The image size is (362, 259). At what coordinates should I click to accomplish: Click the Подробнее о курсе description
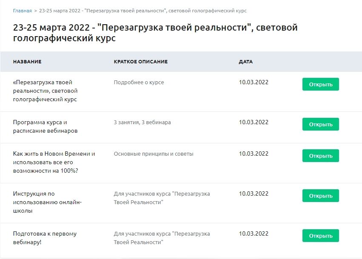pyautogui.click(x=139, y=83)
